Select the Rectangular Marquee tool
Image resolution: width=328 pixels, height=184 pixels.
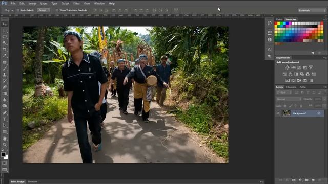point(5,31)
